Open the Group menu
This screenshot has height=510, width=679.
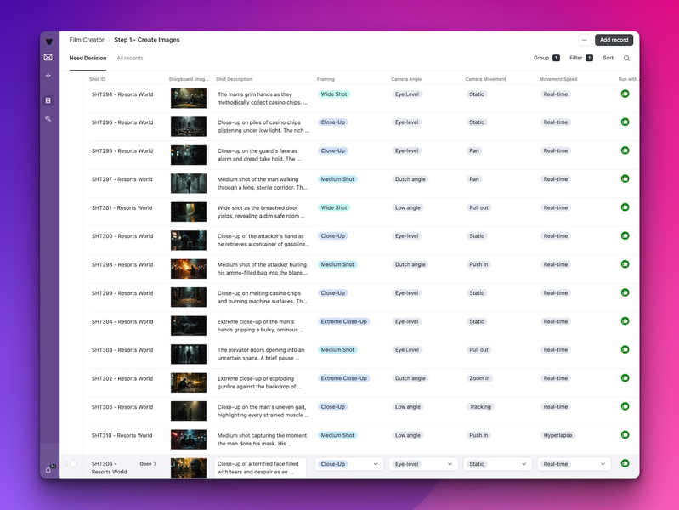pyautogui.click(x=546, y=58)
